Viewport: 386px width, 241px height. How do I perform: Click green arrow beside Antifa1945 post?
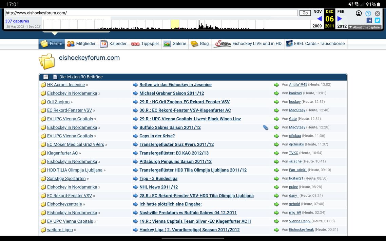(x=276, y=85)
